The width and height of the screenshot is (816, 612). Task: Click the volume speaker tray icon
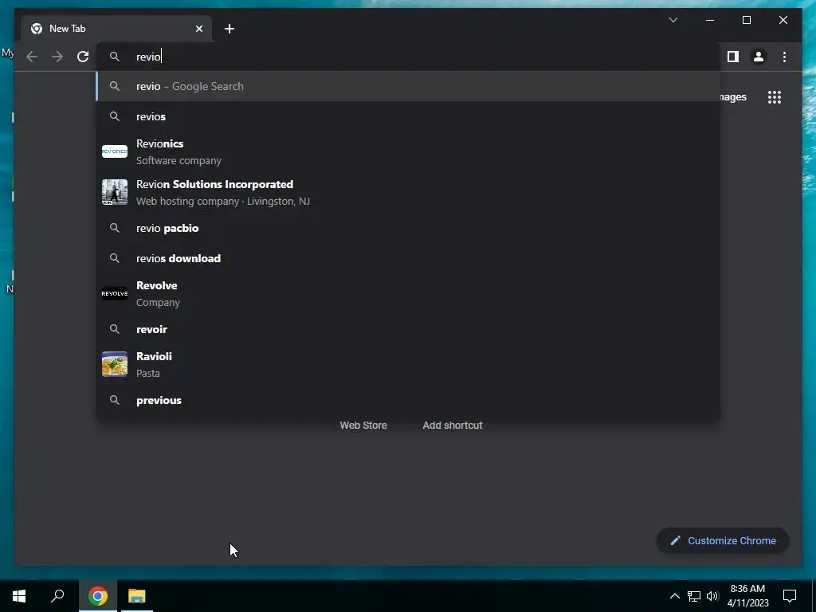712,596
